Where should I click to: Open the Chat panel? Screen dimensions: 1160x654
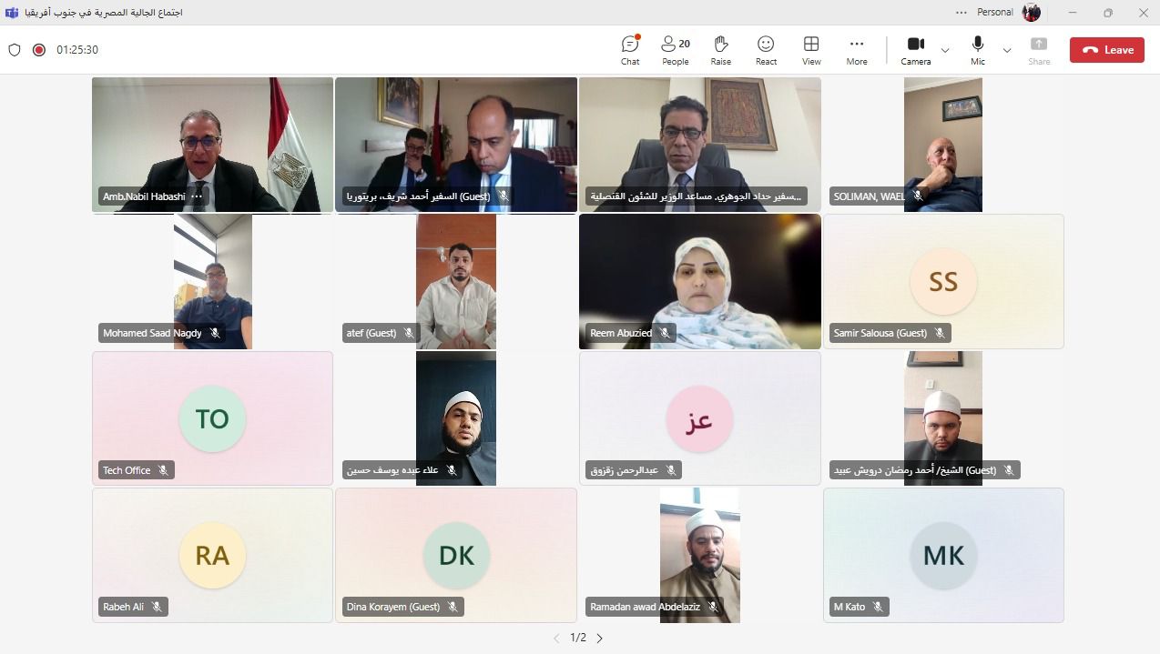coord(630,50)
